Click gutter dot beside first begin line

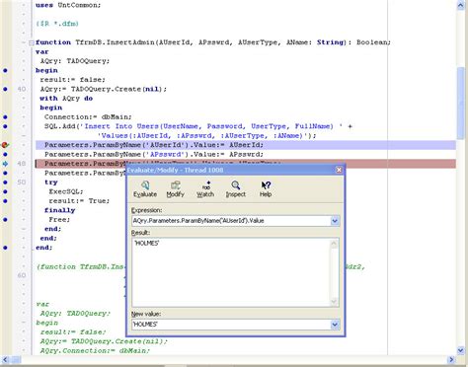coord(5,70)
